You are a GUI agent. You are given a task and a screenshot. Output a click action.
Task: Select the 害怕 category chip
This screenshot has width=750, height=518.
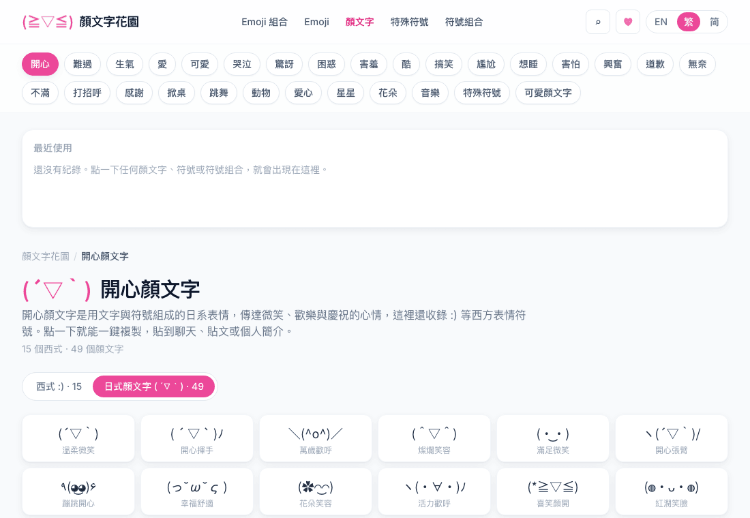[x=571, y=64]
